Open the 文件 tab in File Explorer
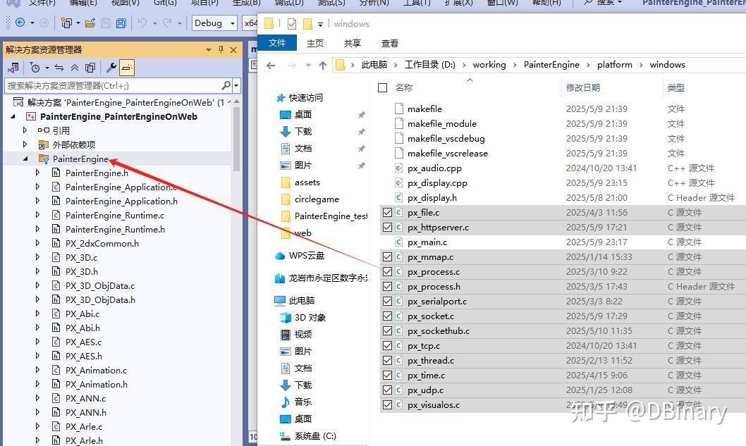The height and width of the screenshot is (446, 746). (x=277, y=43)
